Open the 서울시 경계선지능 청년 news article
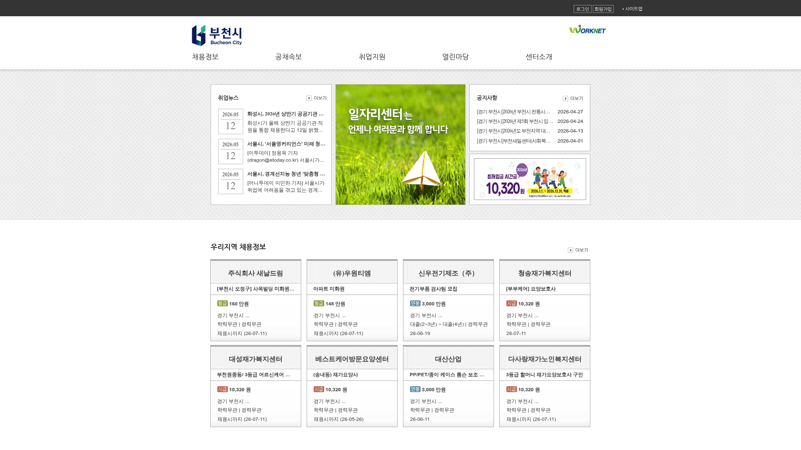This screenshot has height=450, width=801. point(286,174)
